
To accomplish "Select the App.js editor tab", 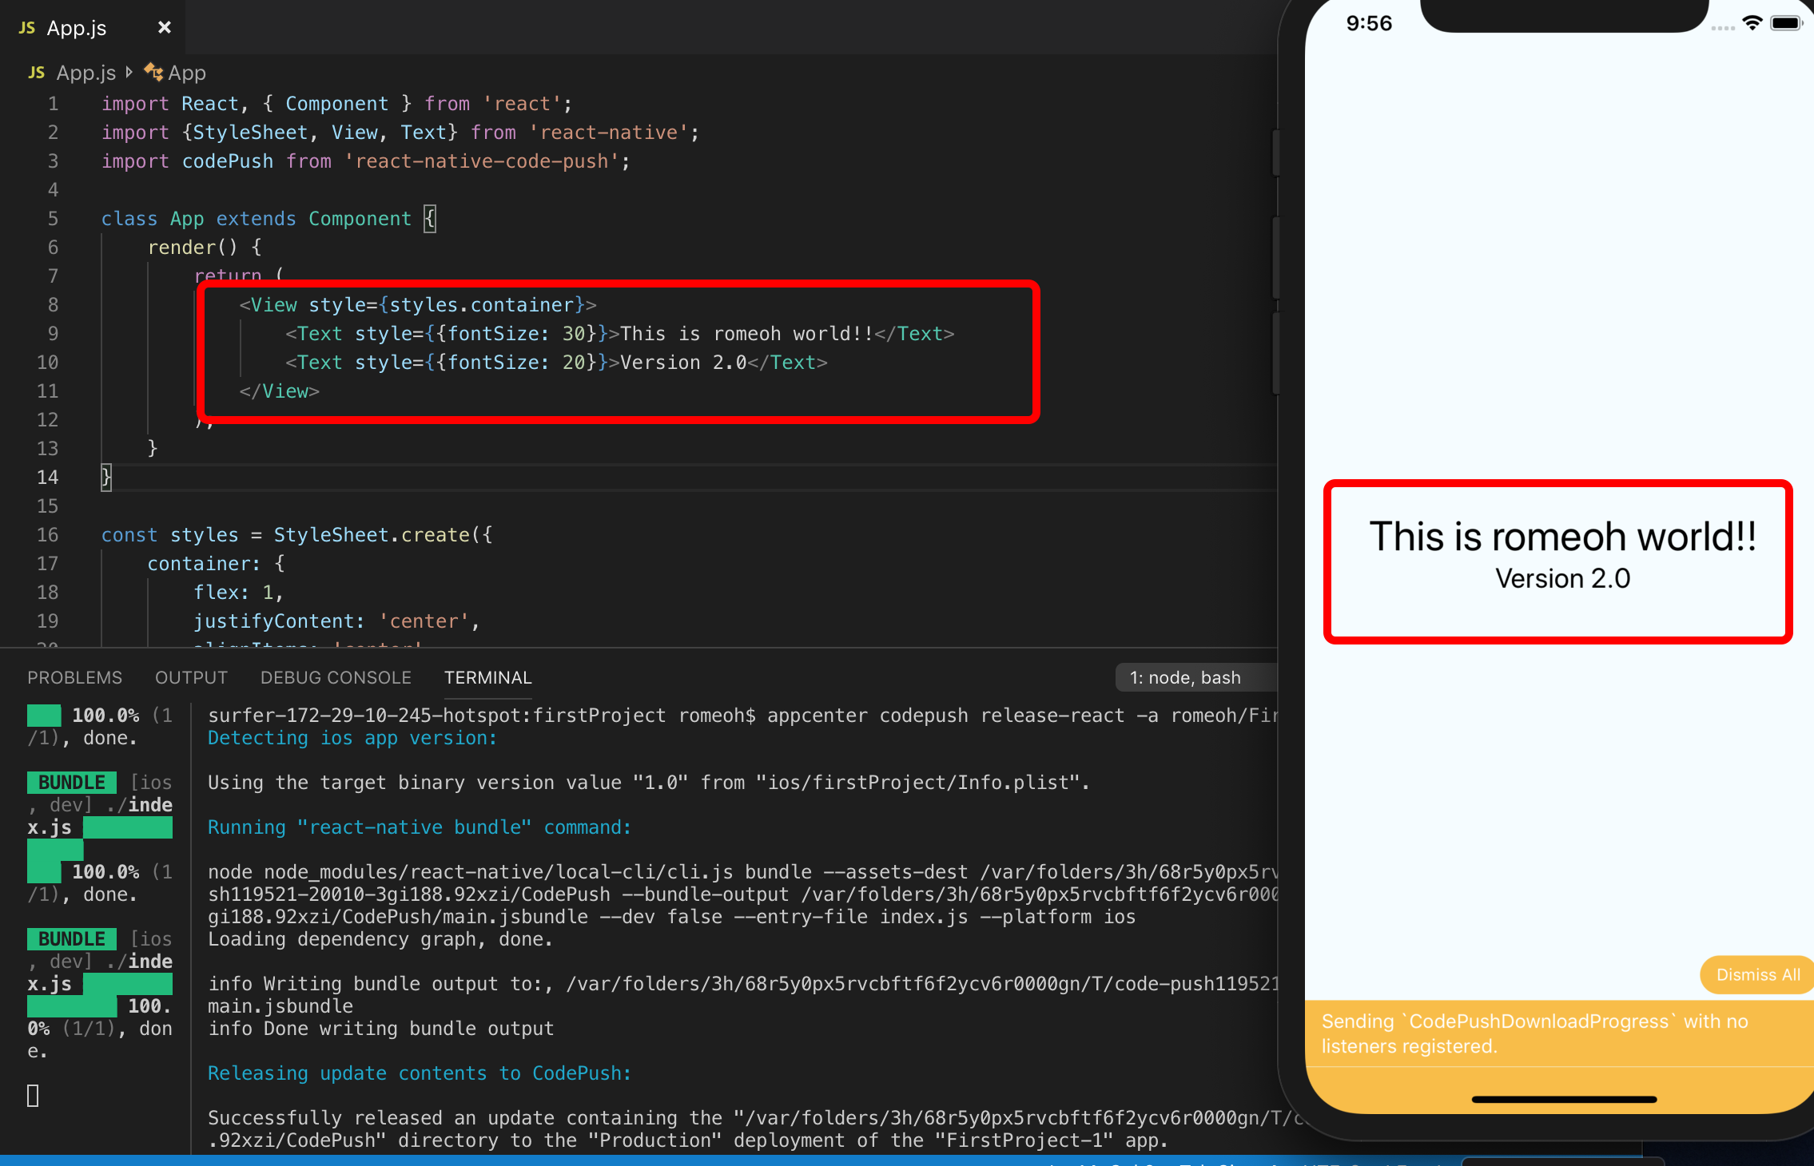I will pos(77,28).
